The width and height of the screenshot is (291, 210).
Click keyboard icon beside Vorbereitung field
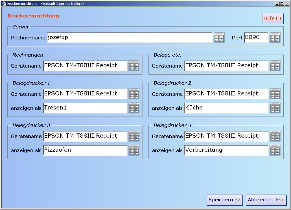pyautogui.click(x=275, y=150)
